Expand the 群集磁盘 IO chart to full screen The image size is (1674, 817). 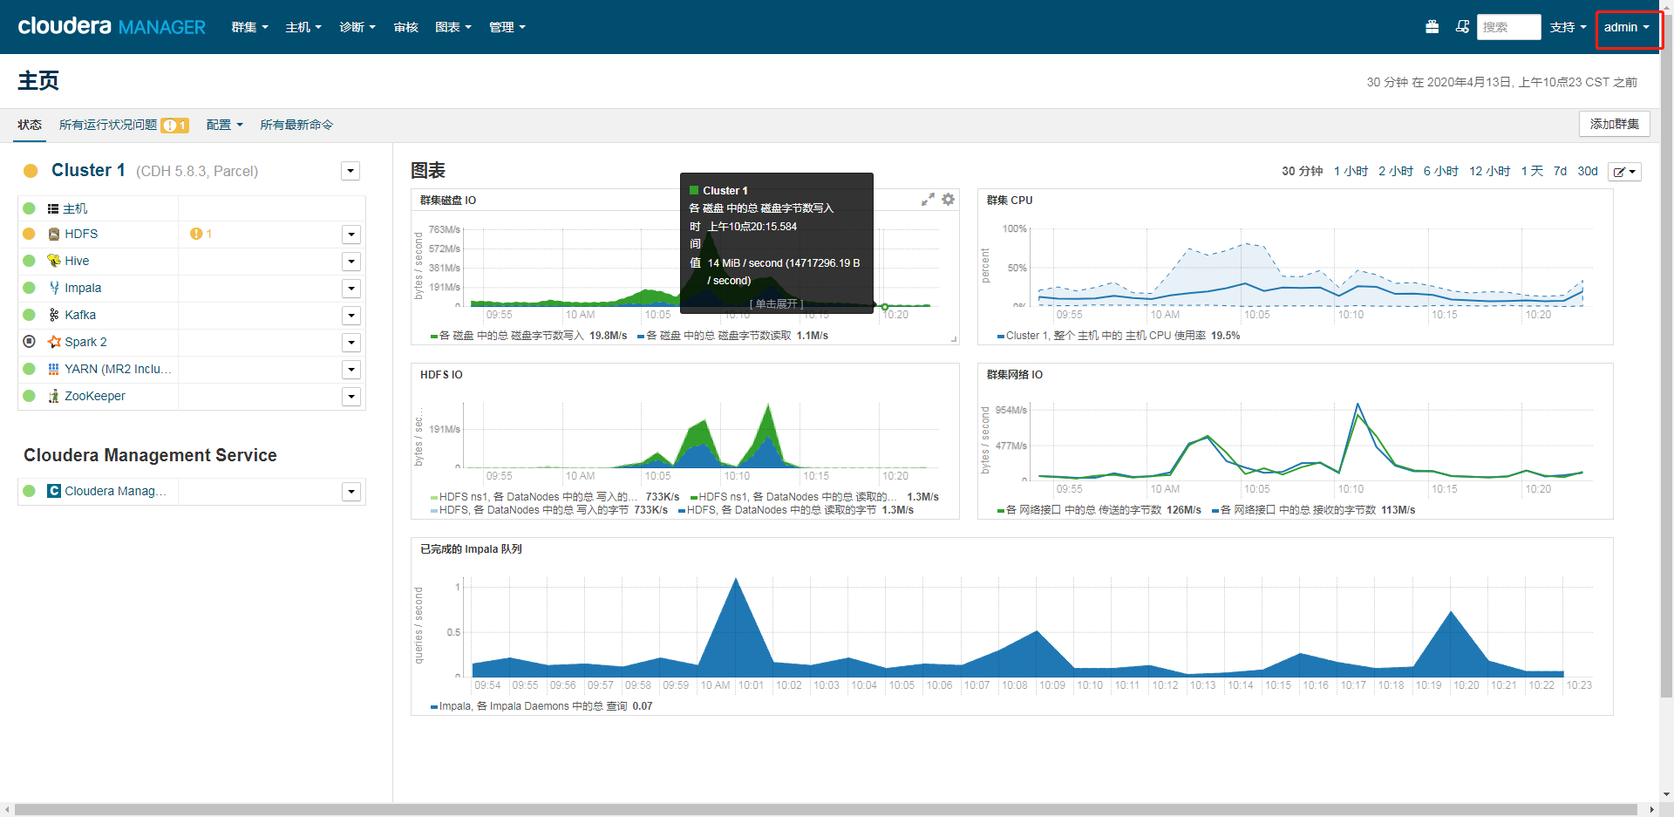pos(928,199)
